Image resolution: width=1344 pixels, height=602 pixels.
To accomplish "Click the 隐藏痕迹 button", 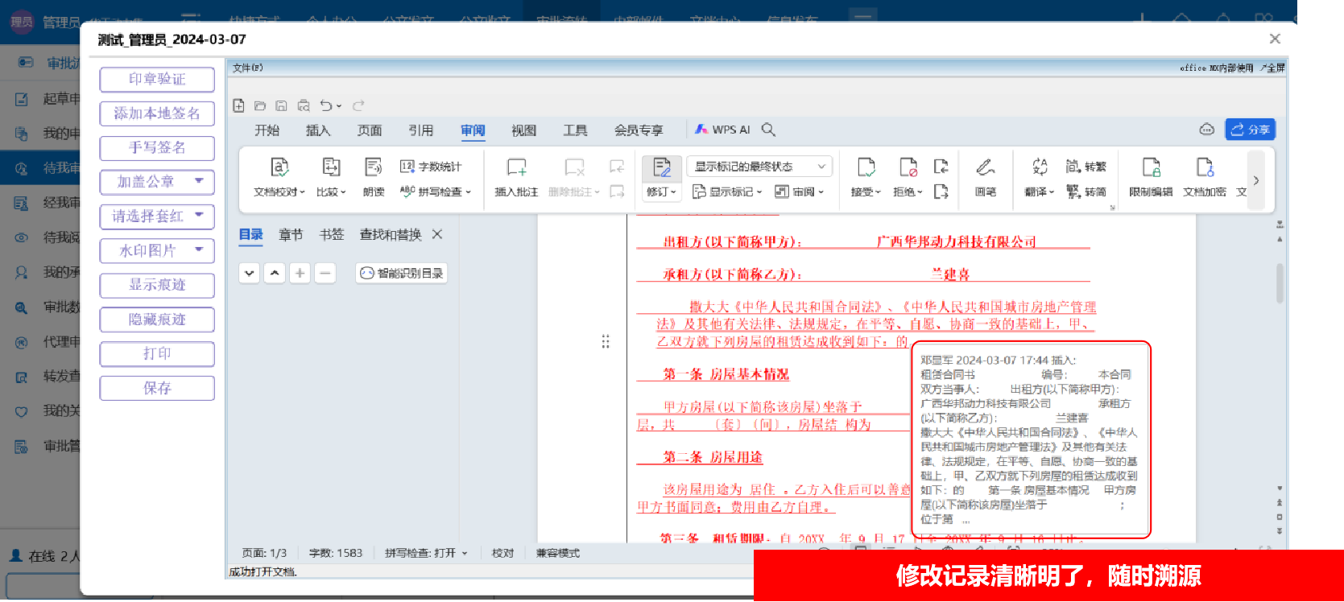I will [157, 320].
